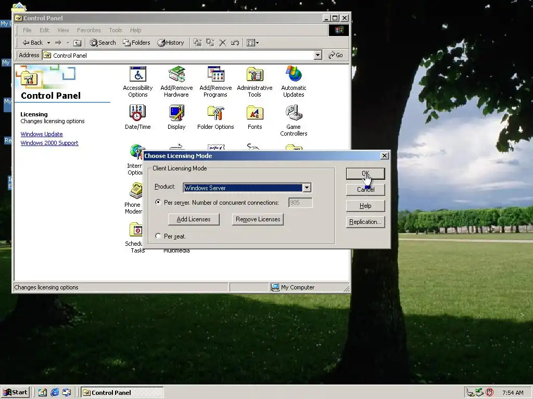Select the Scheduled Tasks icon

[x=136, y=230]
